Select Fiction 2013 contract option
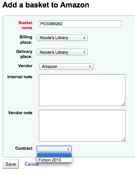This screenshot has width=135, height=175. click(54, 160)
